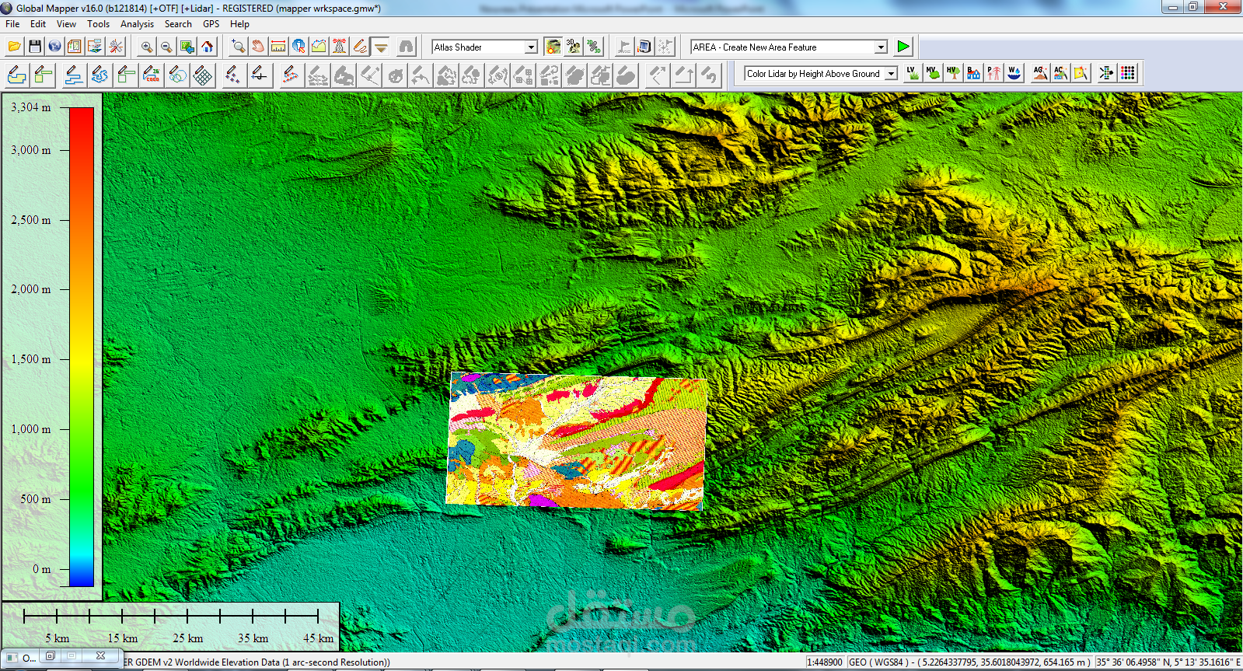Expand Color Lidar by Height Above Ground dropdown
The image size is (1243, 671).
click(x=892, y=74)
